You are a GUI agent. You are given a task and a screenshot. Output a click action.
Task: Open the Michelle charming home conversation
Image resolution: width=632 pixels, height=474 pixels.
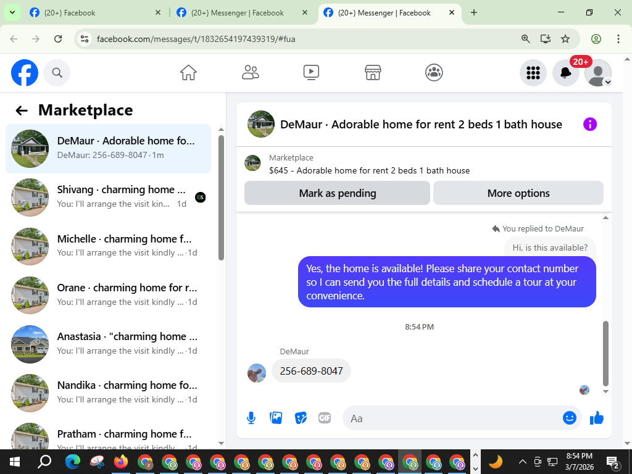pos(108,246)
